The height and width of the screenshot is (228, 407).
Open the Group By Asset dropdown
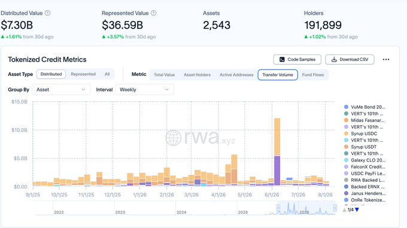pos(61,90)
